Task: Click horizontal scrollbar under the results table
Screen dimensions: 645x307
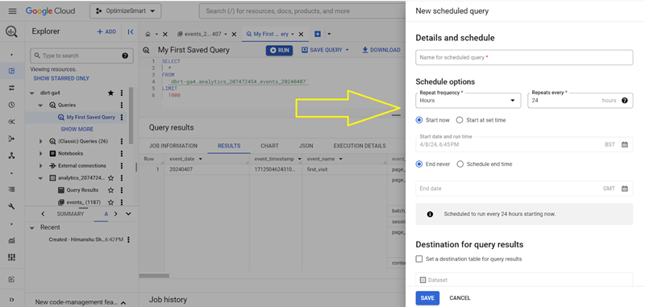Action: point(155,276)
